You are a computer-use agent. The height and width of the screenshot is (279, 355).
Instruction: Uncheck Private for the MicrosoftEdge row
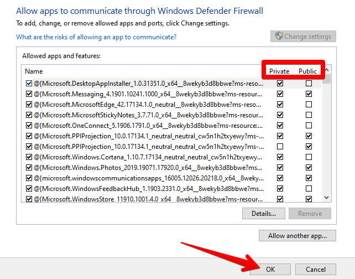[280, 105]
